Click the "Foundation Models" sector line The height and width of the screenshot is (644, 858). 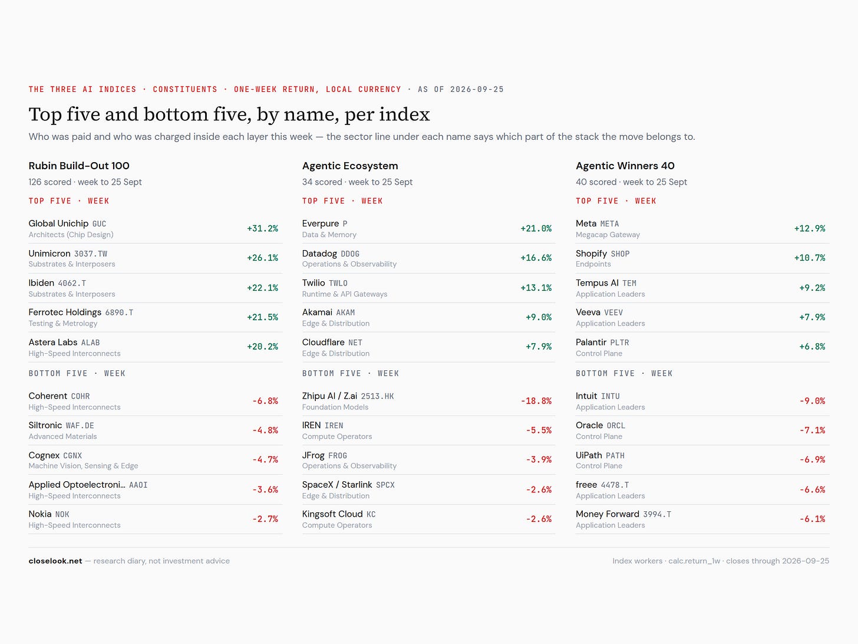click(x=335, y=407)
